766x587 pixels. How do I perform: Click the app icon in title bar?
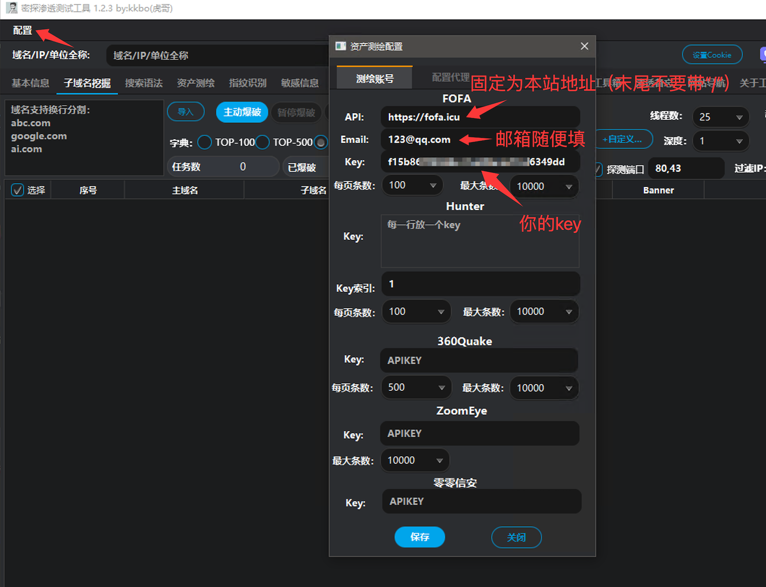(11, 8)
